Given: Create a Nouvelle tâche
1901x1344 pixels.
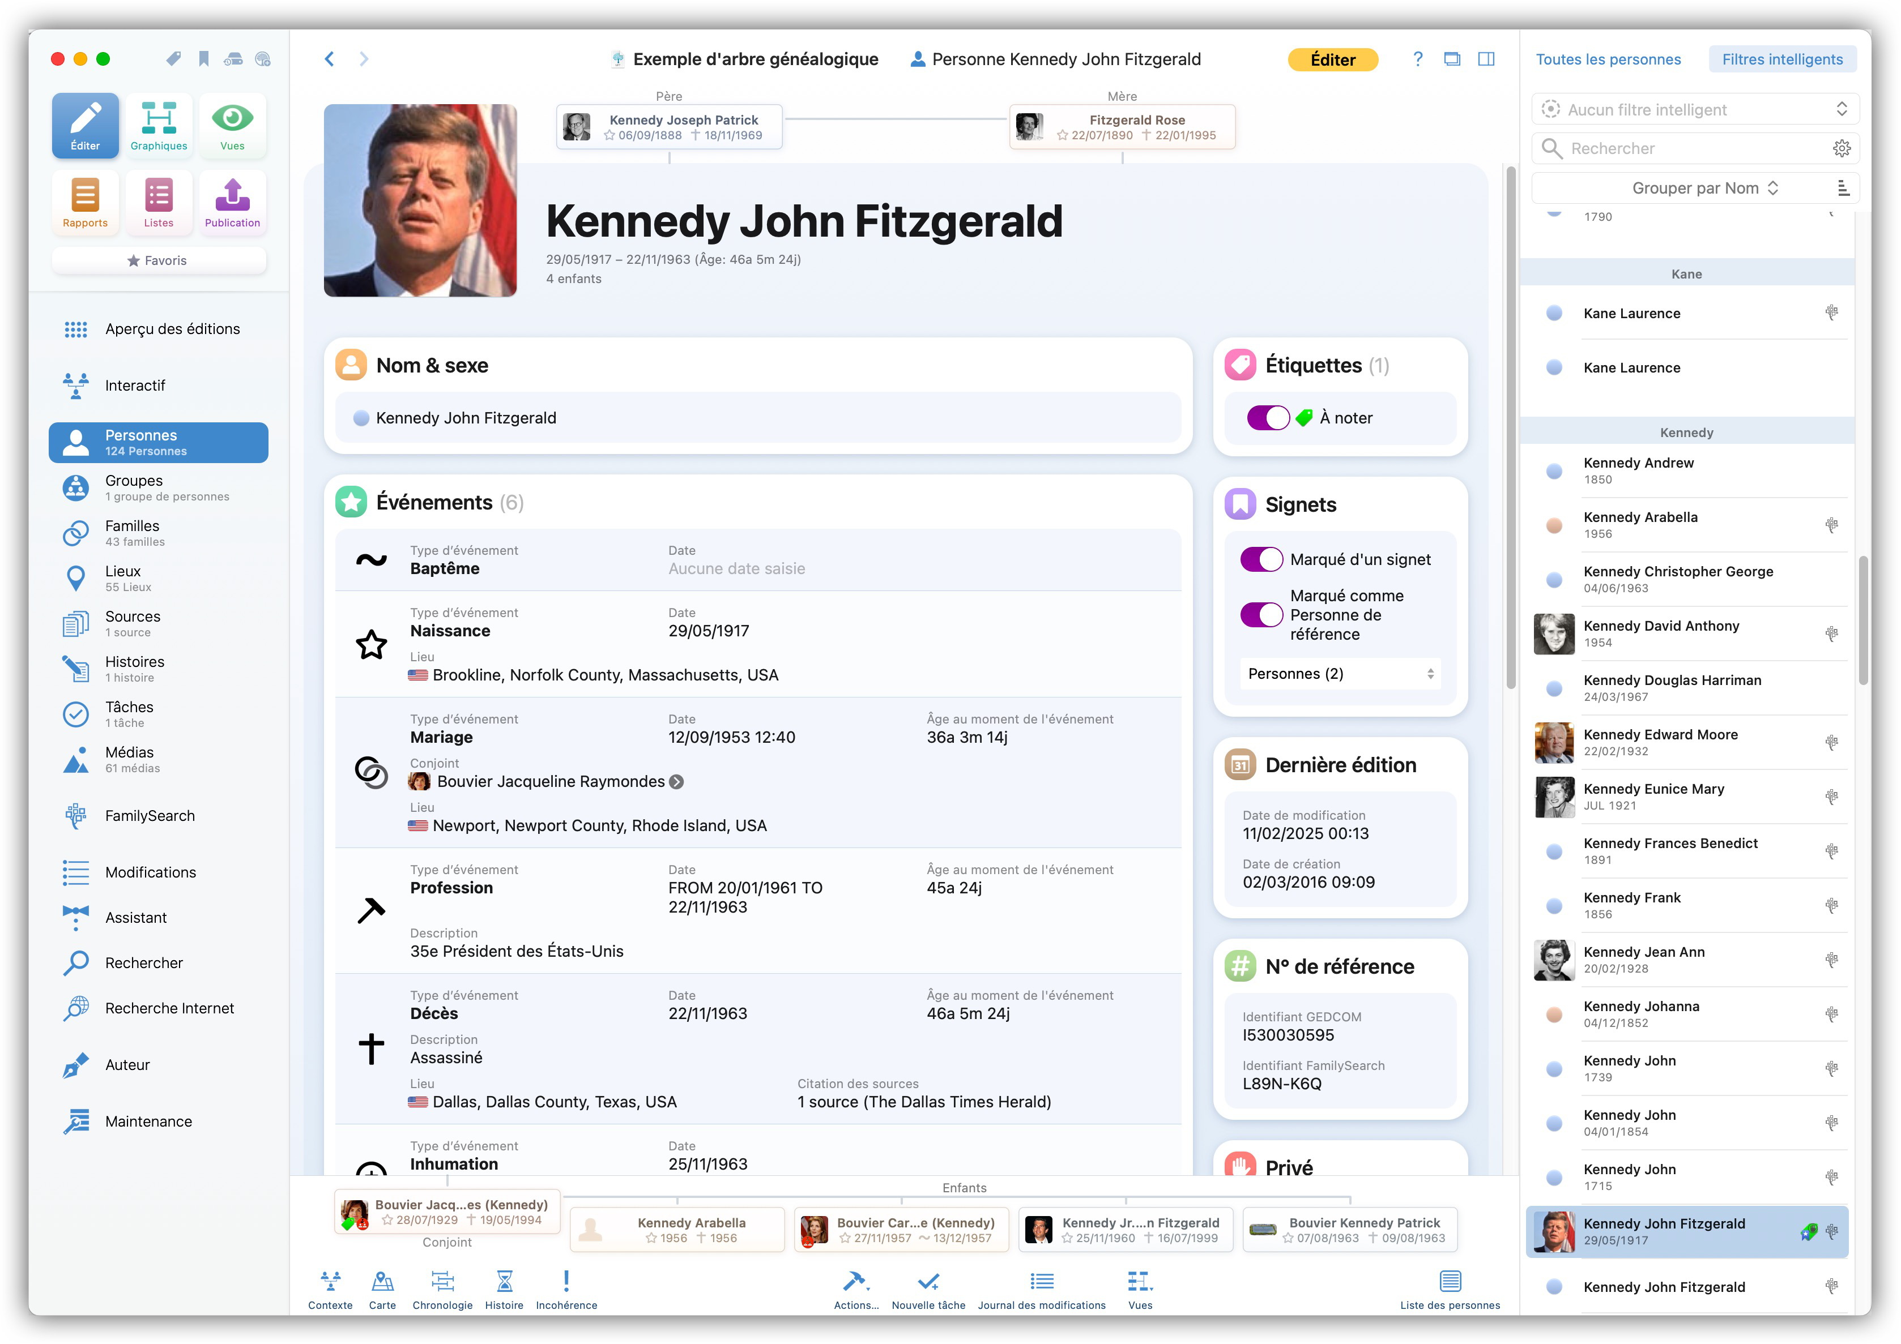Looking at the screenshot, I should (x=928, y=1290).
